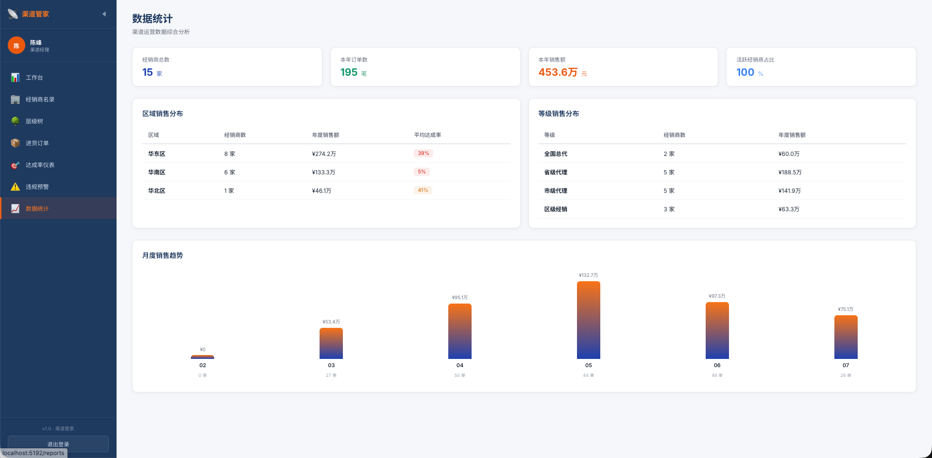The image size is (932, 458).
Task: Click the 渠道管家 satellite logo icon
Action: [x=13, y=14]
